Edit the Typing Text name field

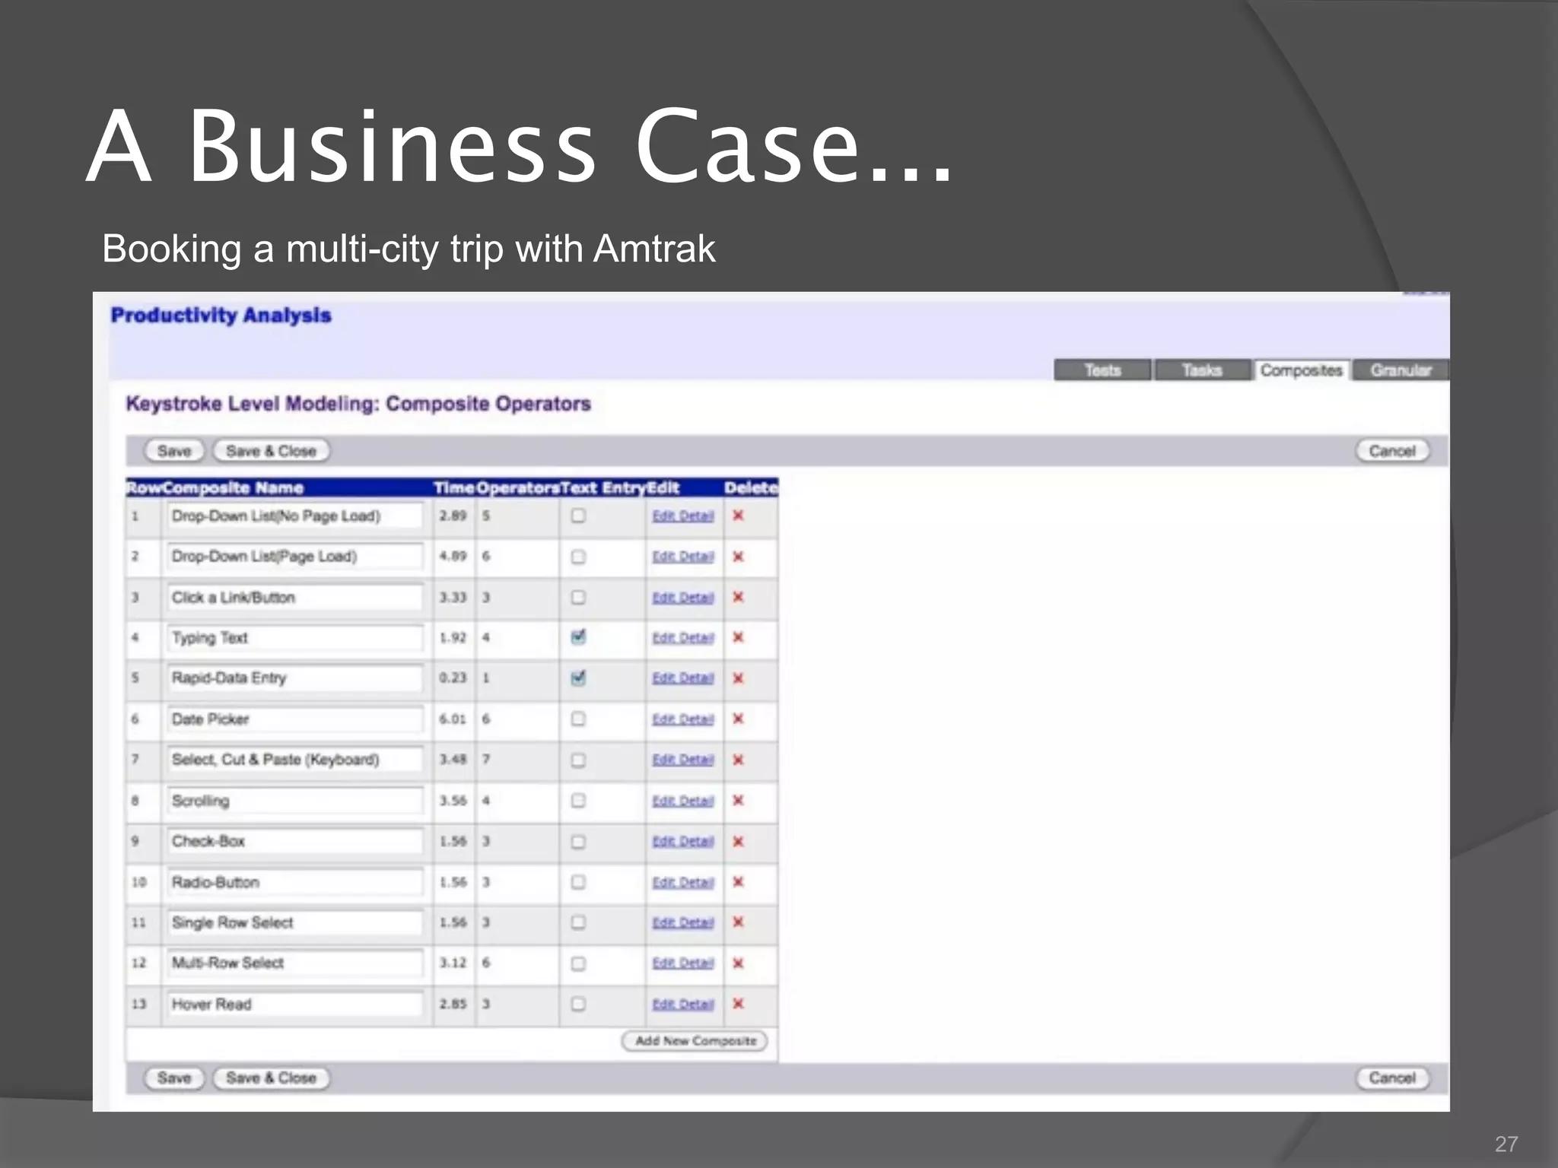click(295, 637)
